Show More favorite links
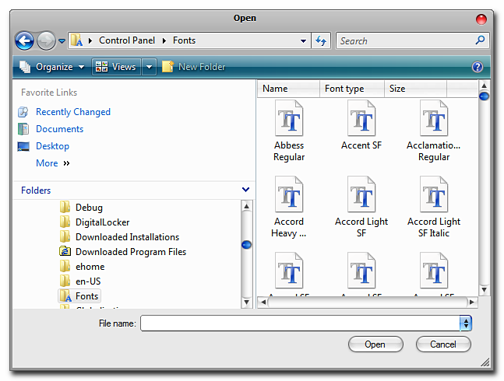This screenshot has height=381, width=504. (53, 163)
